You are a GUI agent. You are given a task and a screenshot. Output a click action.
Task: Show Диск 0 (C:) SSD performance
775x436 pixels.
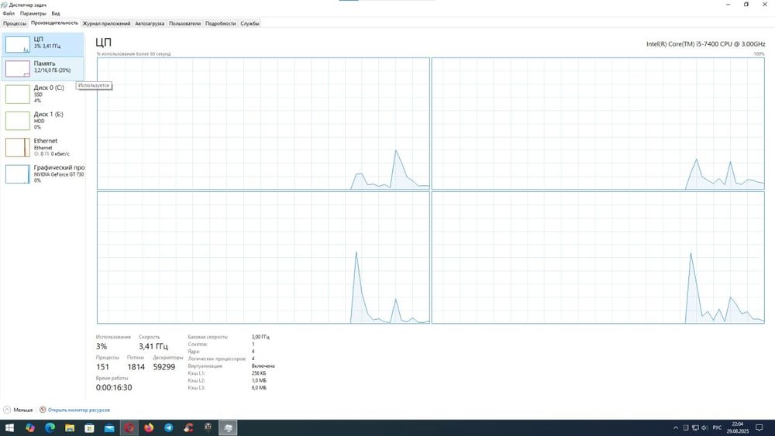point(43,94)
